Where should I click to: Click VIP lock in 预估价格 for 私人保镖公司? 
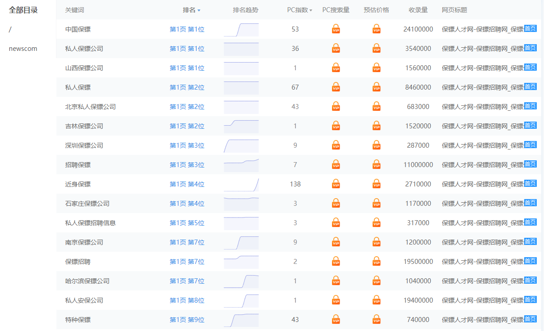[377, 49]
